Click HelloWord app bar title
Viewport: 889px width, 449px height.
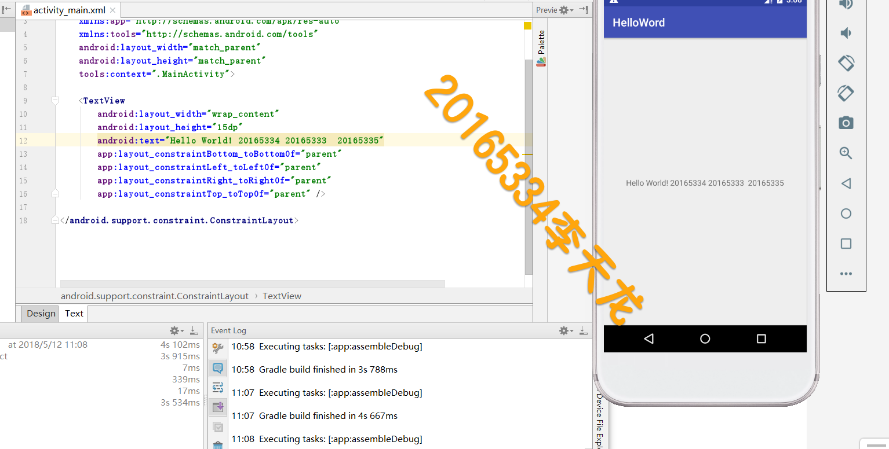[639, 23]
